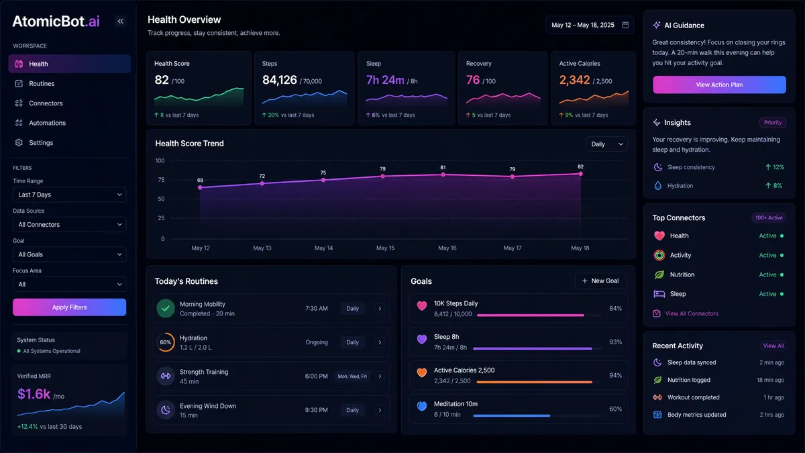
Task: Click "All Systems Operational" status text
Action: pyautogui.click(x=52, y=351)
